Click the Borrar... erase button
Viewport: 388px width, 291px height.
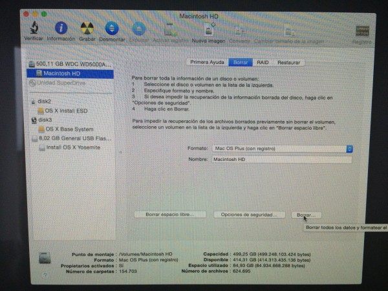(307, 215)
